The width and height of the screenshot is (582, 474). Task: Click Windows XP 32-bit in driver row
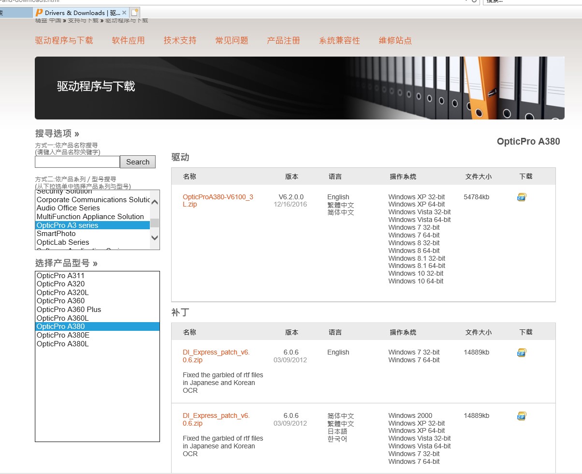point(417,197)
